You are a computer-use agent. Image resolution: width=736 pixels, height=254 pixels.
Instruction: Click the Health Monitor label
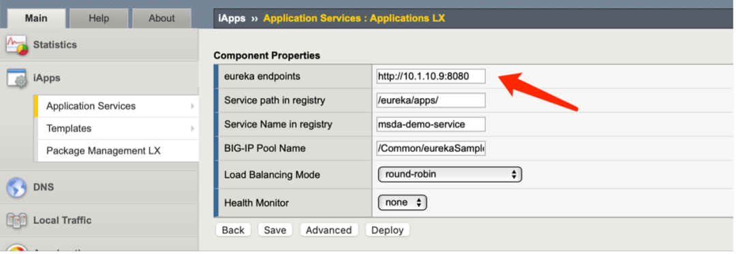(256, 204)
